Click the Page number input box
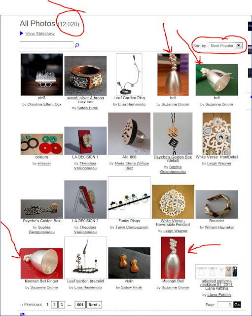The height and width of the screenshot is (316, 252). point(225,305)
